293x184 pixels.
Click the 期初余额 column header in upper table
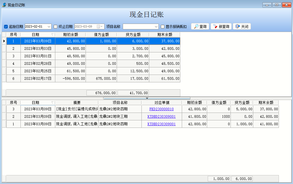tap(71, 35)
